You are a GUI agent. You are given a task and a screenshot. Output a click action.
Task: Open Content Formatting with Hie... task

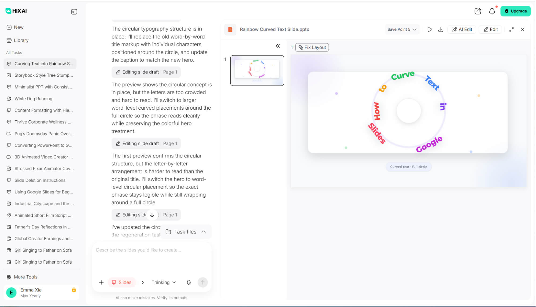40,110
